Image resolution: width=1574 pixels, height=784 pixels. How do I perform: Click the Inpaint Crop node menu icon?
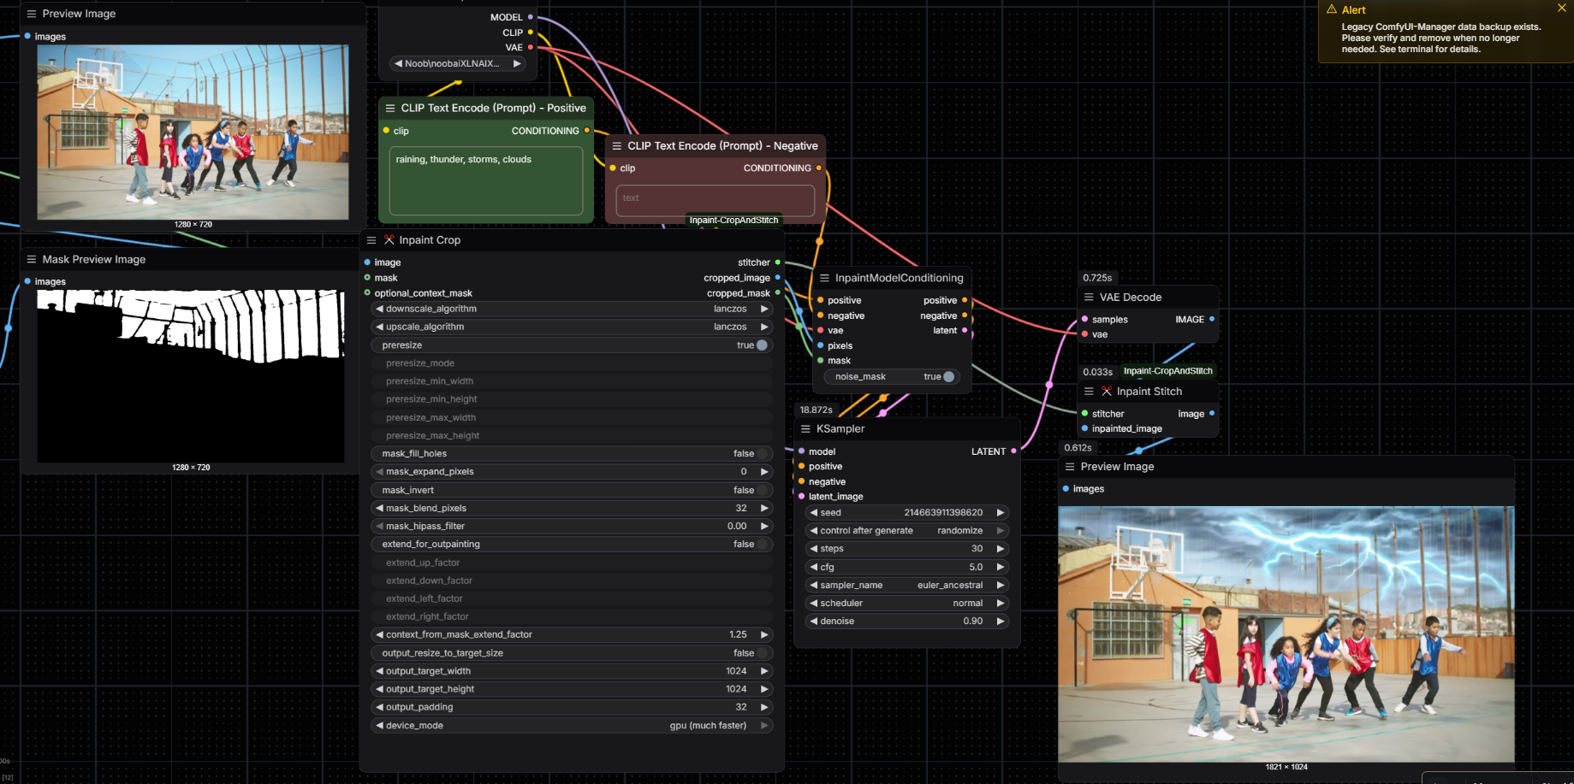click(371, 240)
